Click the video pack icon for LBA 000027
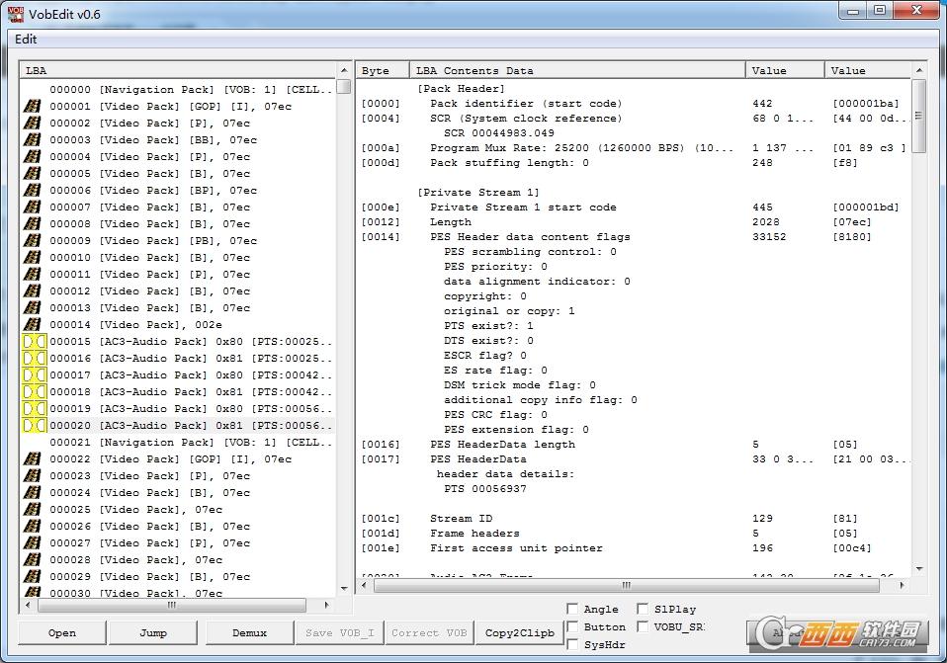This screenshot has width=947, height=663. click(32, 543)
